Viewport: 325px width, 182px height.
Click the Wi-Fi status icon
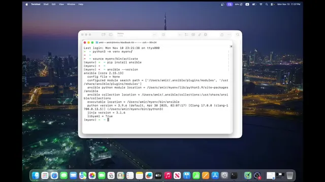point(261,4)
